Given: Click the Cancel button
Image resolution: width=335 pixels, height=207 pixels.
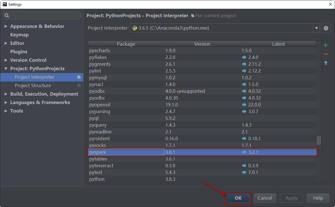Looking at the screenshot, I should click(x=265, y=198).
